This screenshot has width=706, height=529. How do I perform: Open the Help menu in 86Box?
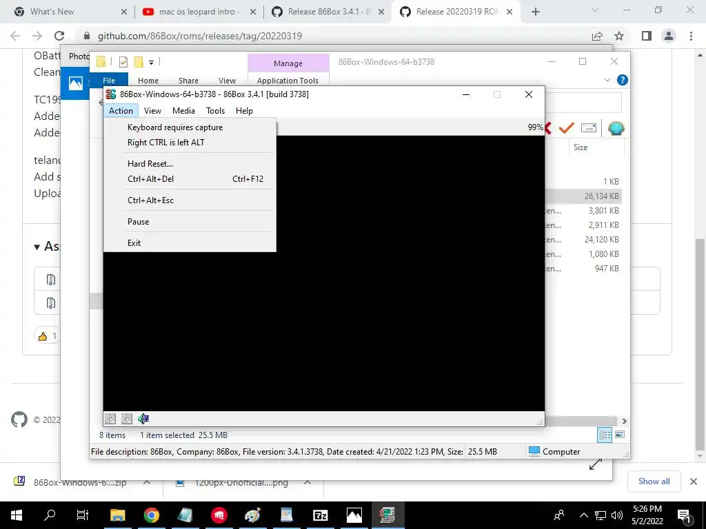[x=245, y=111]
